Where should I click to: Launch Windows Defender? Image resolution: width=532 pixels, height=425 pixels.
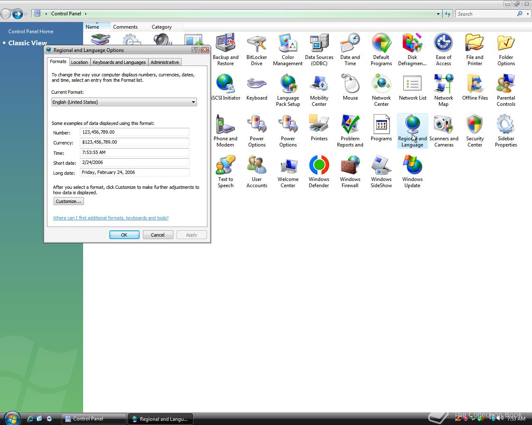coord(319,172)
